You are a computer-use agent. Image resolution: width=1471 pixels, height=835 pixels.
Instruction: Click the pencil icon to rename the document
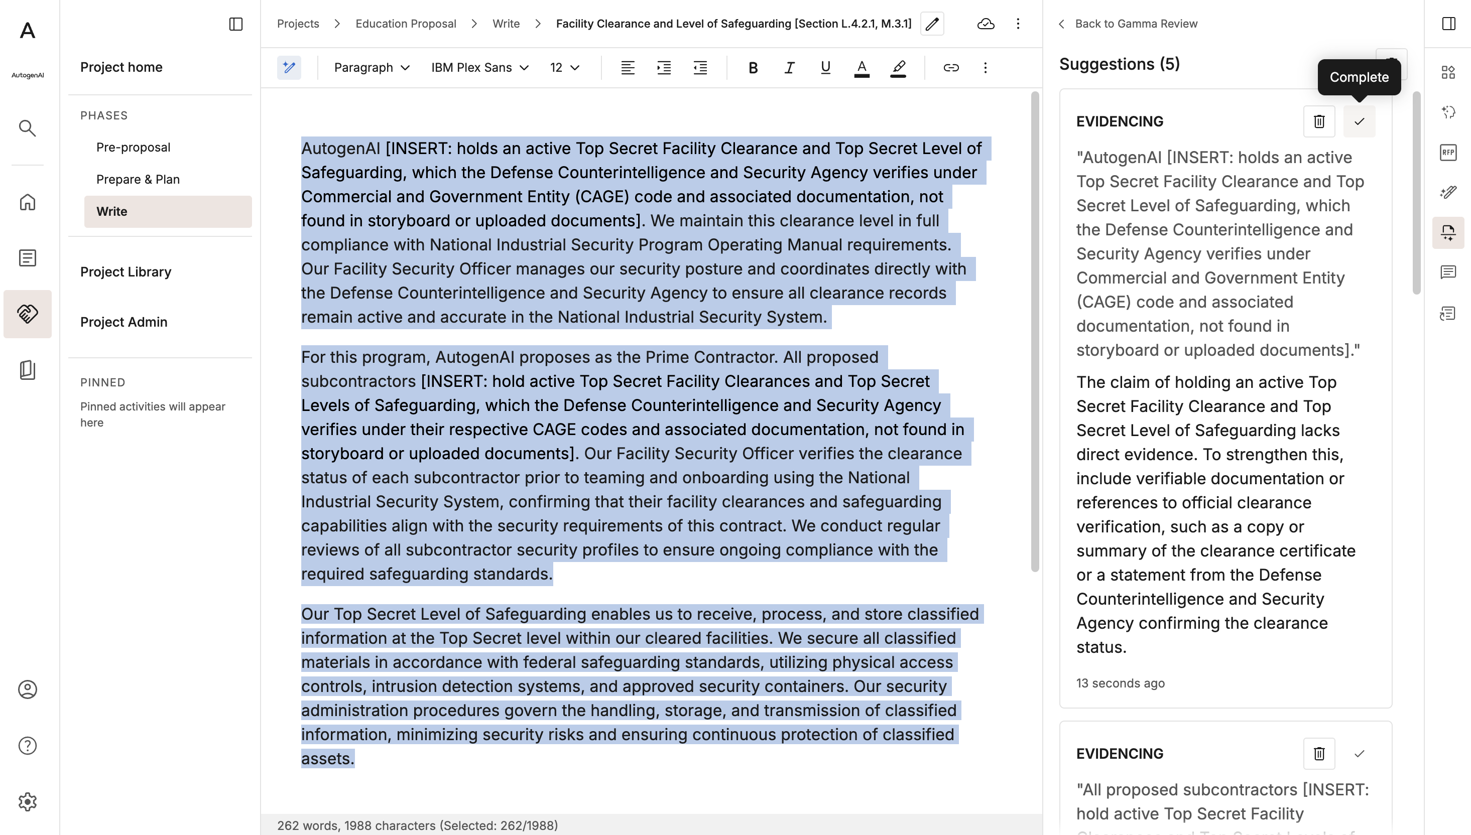pos(932,24)
